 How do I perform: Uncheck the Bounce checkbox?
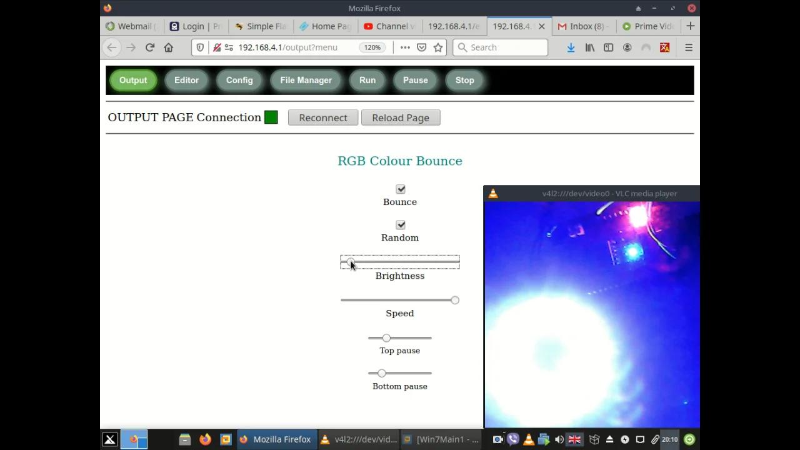[401, 189]
